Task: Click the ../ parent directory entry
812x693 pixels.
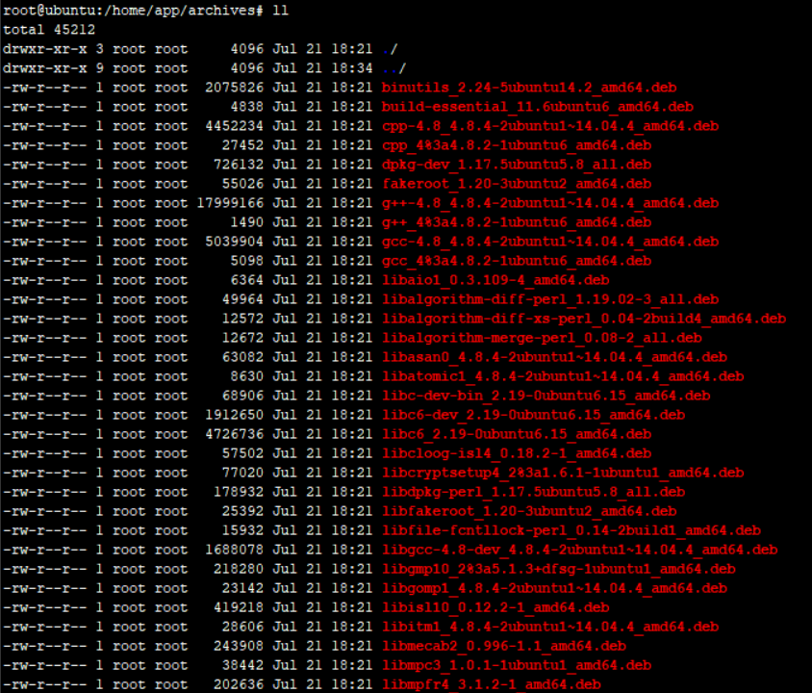Action: [394, 68]
